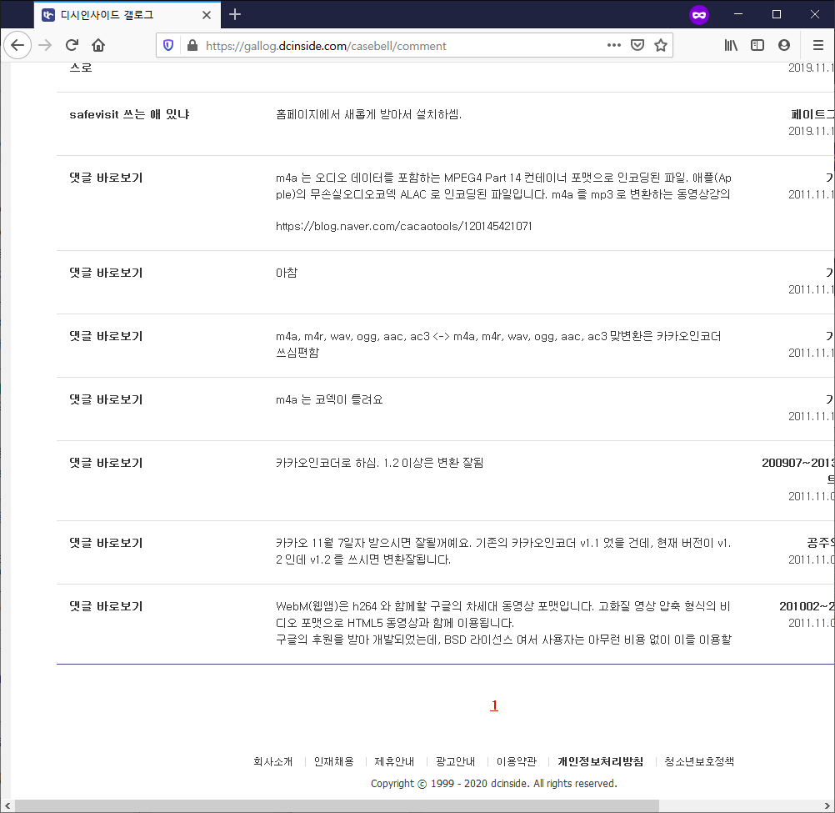Open 댓글 바로보기 for the 아참 comment
Viewport: 835px width, 813px height.
[x=106, y=273]
